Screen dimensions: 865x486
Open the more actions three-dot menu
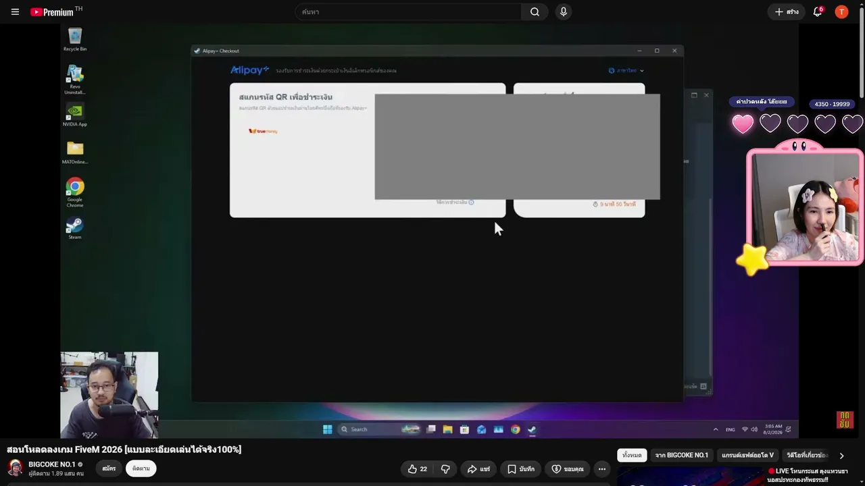[602, 469]
